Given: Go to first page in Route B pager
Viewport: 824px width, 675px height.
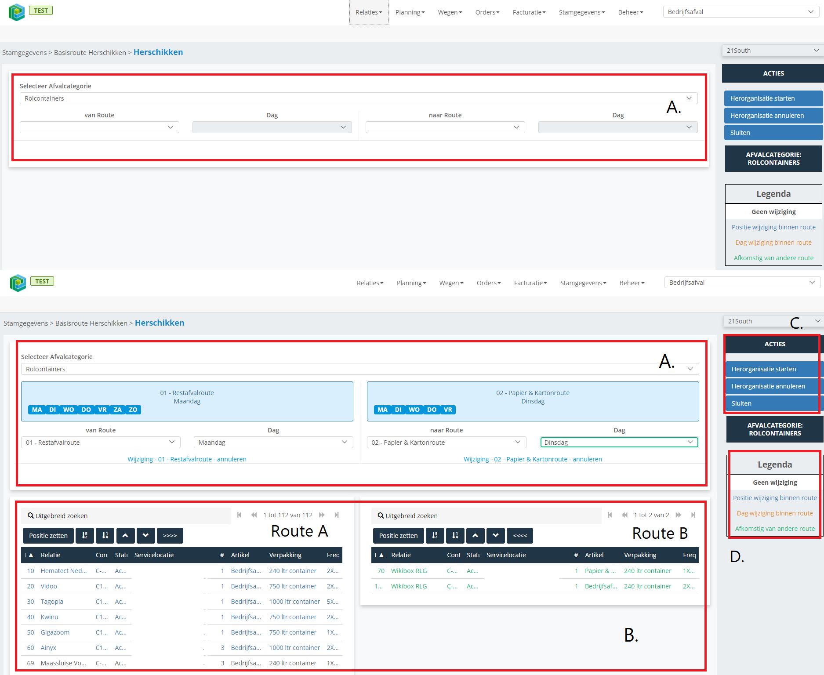Looking at the screenshot, I should [x=610, y=515].
